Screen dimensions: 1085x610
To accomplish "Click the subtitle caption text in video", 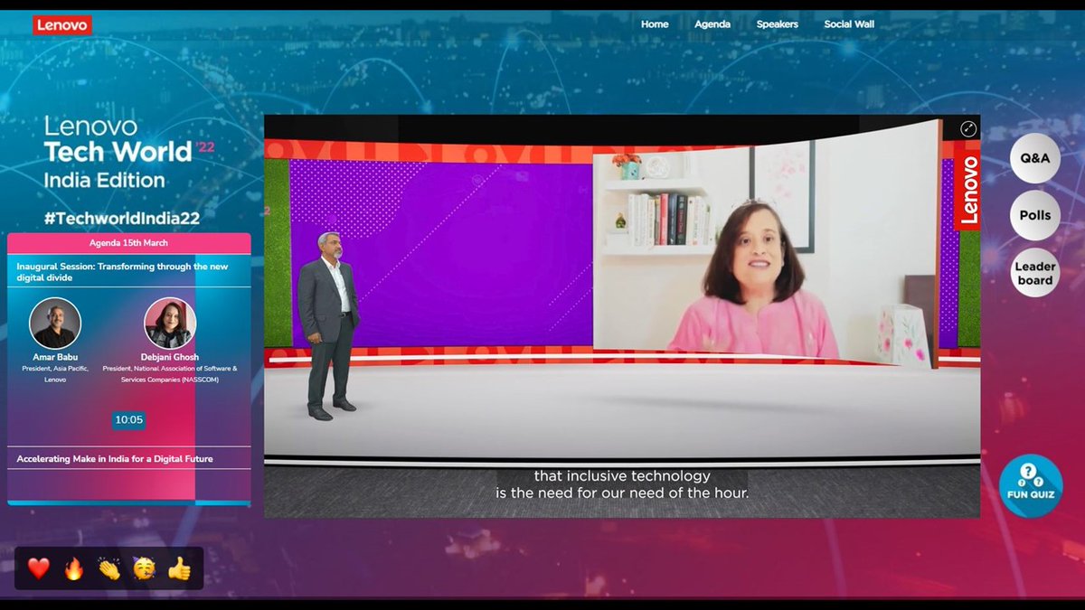I will tap(623, 484).
